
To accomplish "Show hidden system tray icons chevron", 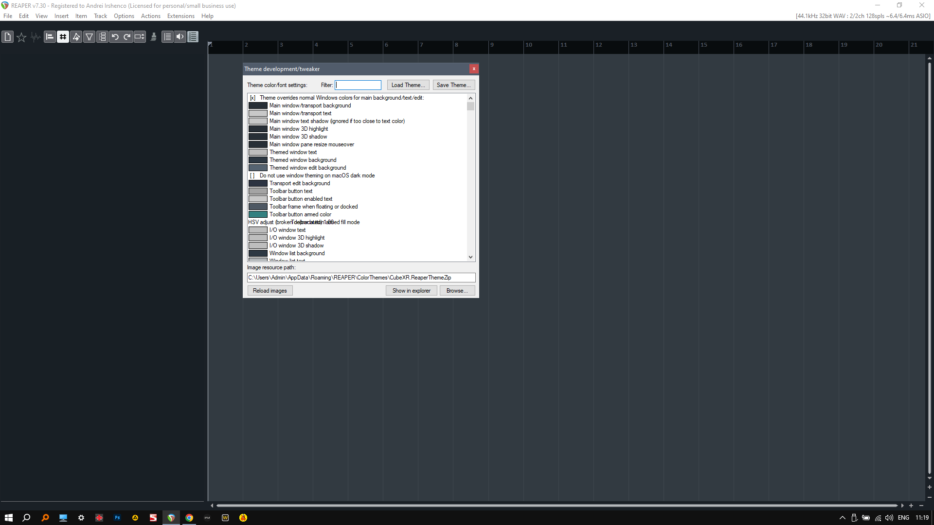I will 843,518.
